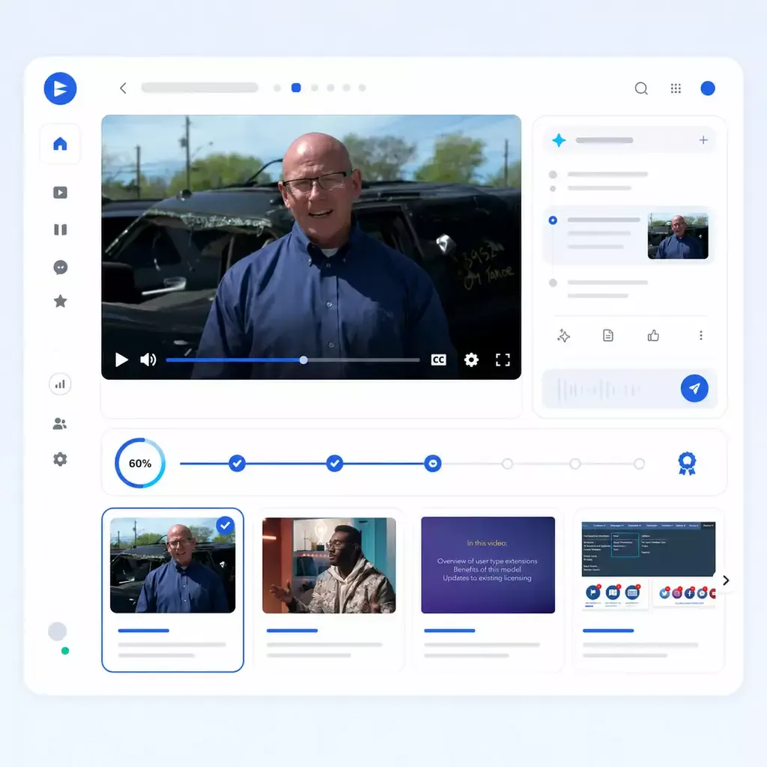Open the analytics bar chart icon
This screenshot has height=767, width=767.
click(60, 384)
